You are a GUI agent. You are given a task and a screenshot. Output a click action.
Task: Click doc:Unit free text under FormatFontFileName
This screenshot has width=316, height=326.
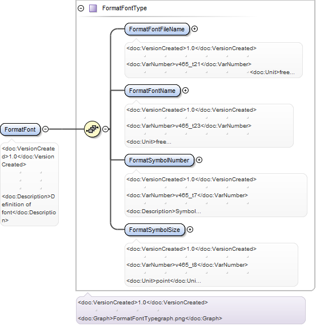[272, 72]
